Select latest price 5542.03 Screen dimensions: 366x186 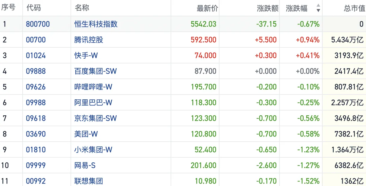[x=204, y=24]
